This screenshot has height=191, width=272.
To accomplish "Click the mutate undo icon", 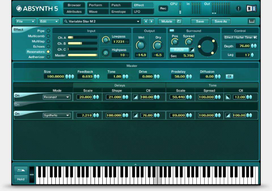I will tap(179, 21).
